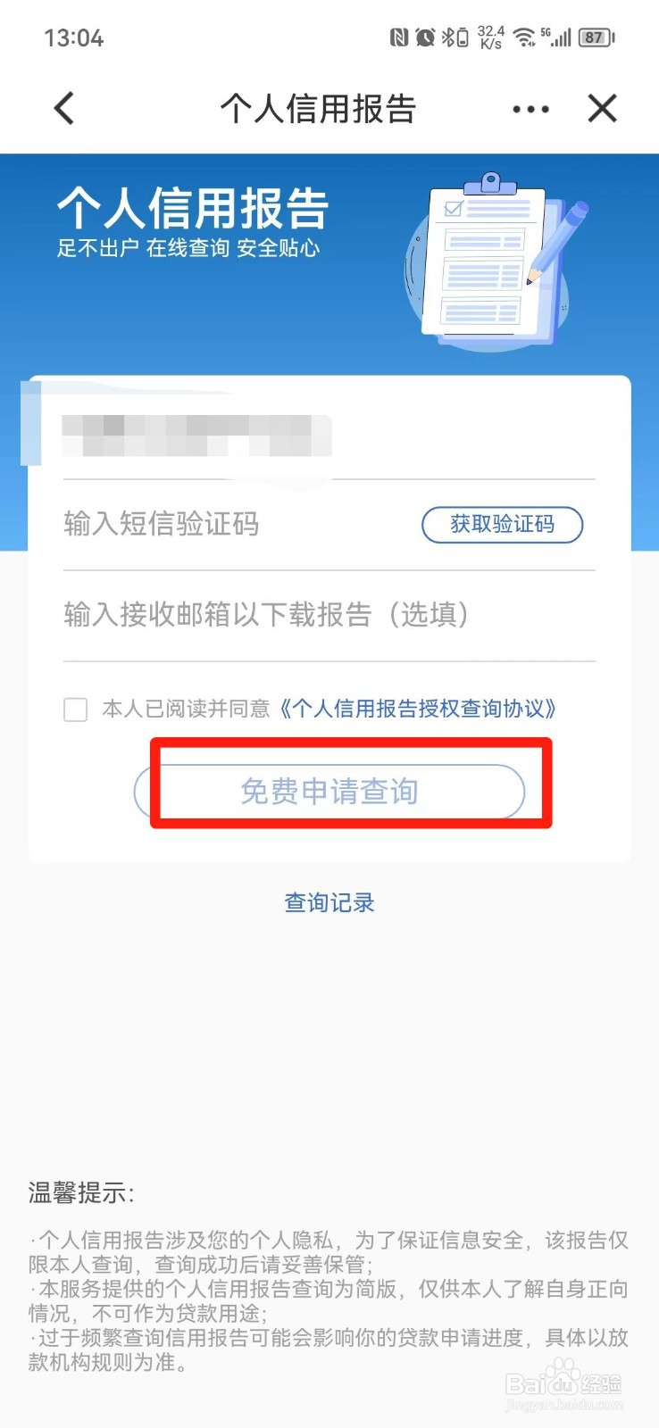659x1428 pixels.
Task: Tap the battery level indicator
Action: click(597, 37)
